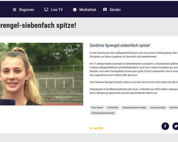Open the Mediathek menu item

coord(84,10)
